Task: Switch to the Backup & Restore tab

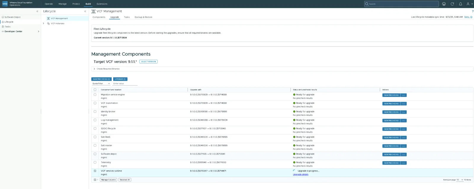Action: pyautogui.click(x=143, y=17)
